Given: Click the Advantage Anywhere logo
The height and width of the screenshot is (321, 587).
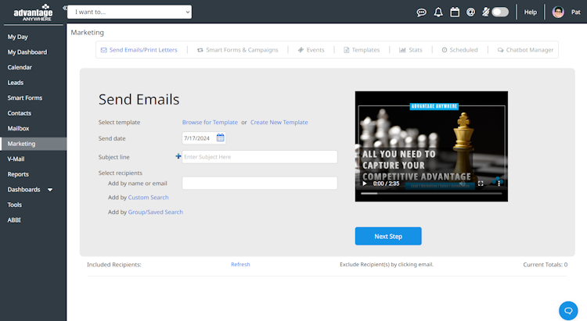Looking at the screenshot, I should point(34,12).
